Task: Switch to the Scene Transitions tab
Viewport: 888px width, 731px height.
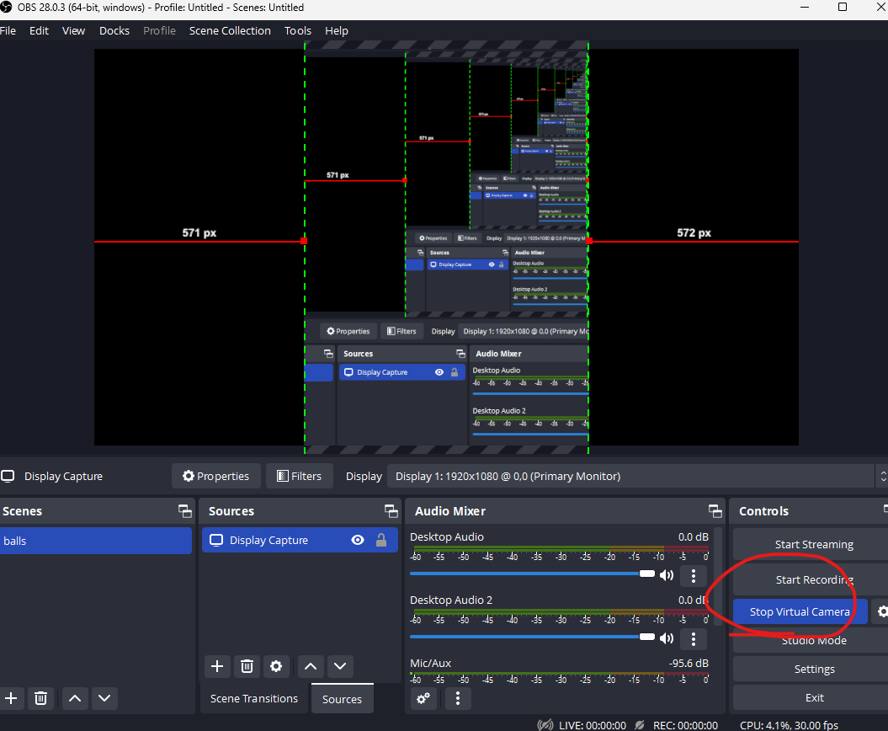Action: tap(254, 699)
